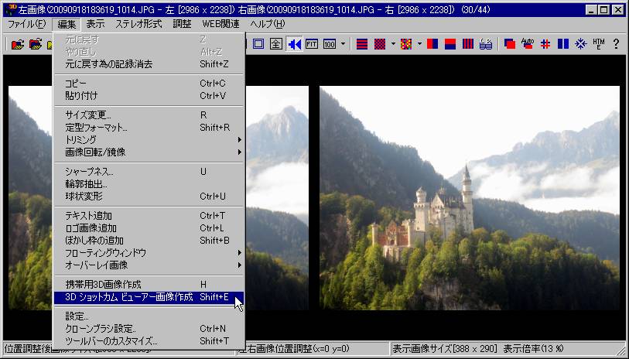Click the 3D glasses LR icon
The width and height of the screenshot is (629, 359).
[486, 44]
